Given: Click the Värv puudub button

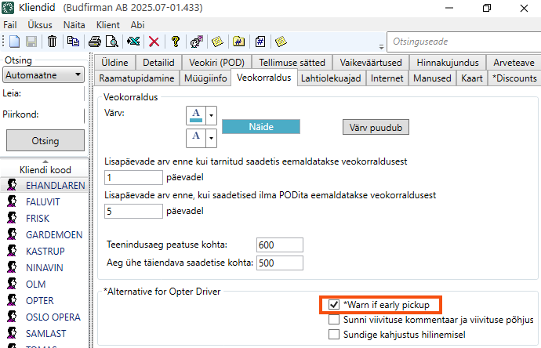Looking at the screenshot, I should [376, 126].
